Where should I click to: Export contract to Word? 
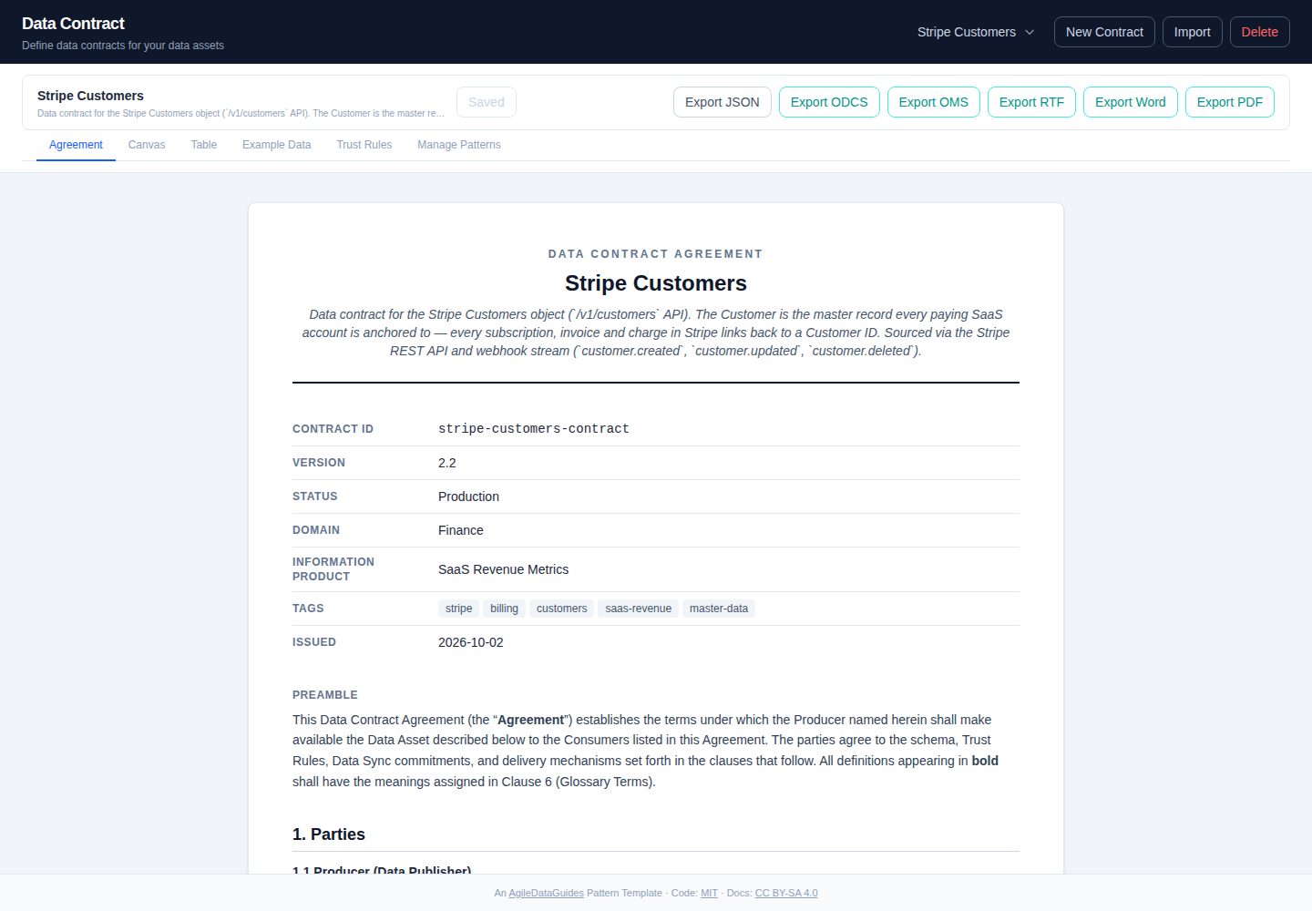pyautogui.click(x=1131, y=102)
